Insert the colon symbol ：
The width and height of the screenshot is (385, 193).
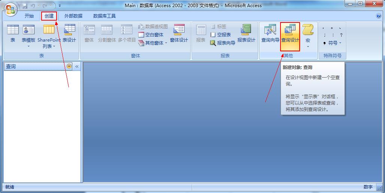click(x=333, y=35)
